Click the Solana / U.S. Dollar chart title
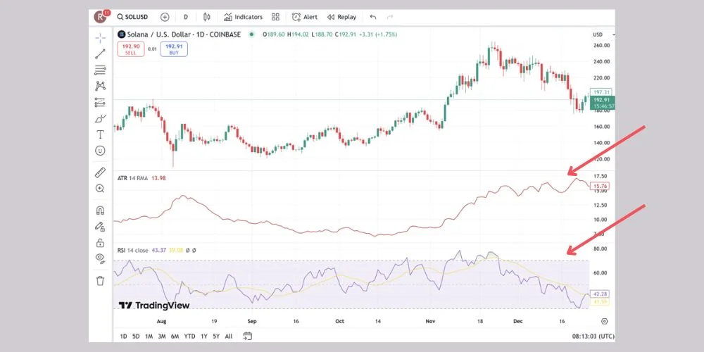 [x=184, y=34]
